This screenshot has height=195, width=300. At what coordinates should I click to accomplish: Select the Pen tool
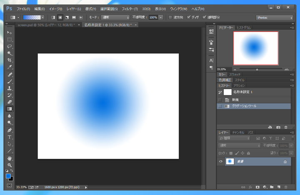pos(9,130)
